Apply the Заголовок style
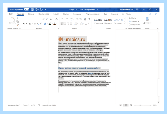Screen dimensions: 167x114 point(118,22)
